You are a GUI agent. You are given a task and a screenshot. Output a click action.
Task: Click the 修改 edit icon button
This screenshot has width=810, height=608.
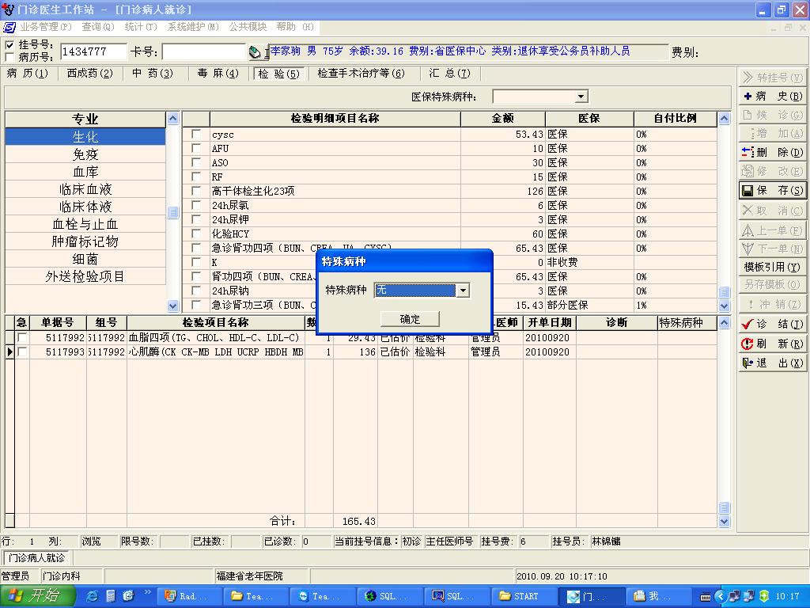[772, 171]
